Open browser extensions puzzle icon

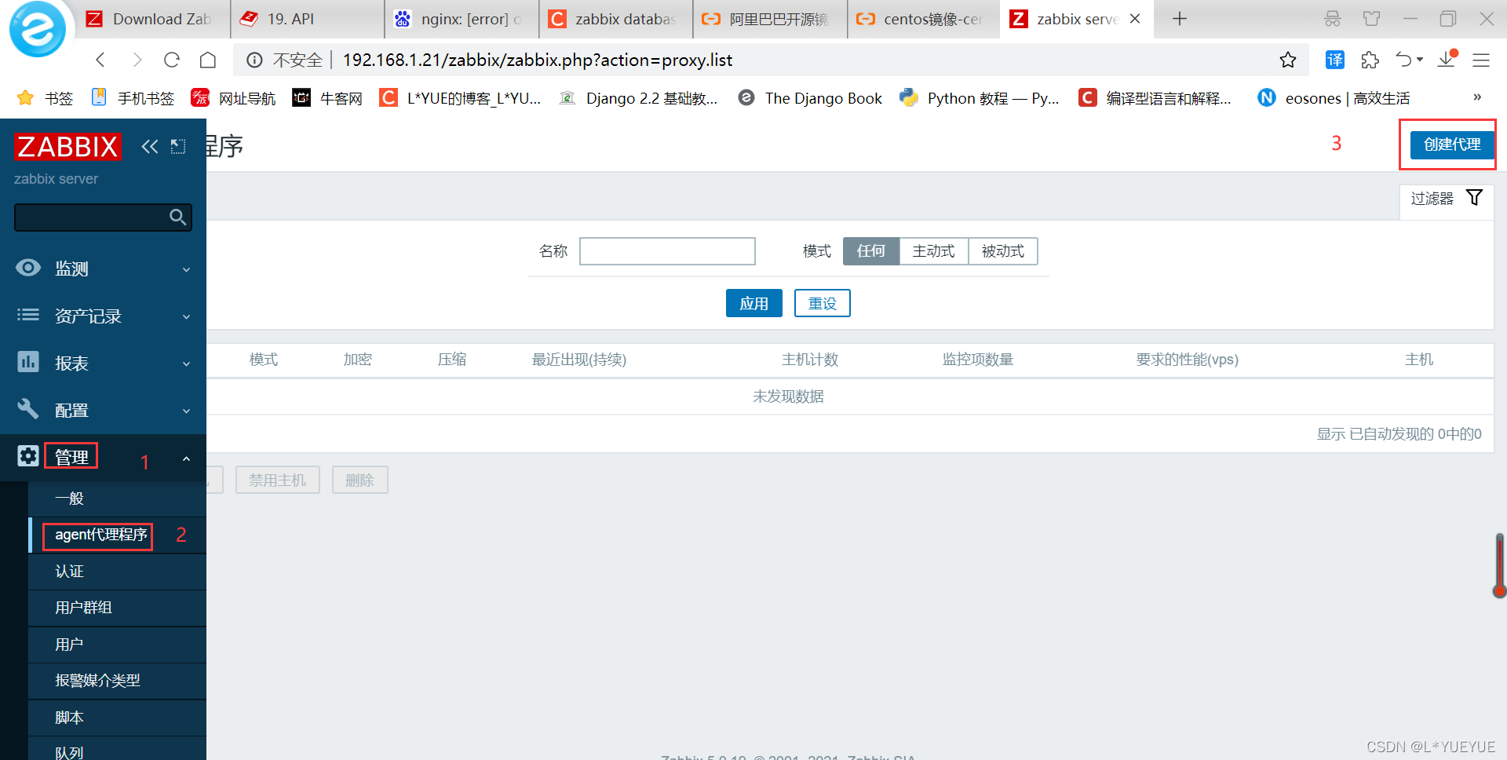pyautogui.click(x=1370, y=60)
